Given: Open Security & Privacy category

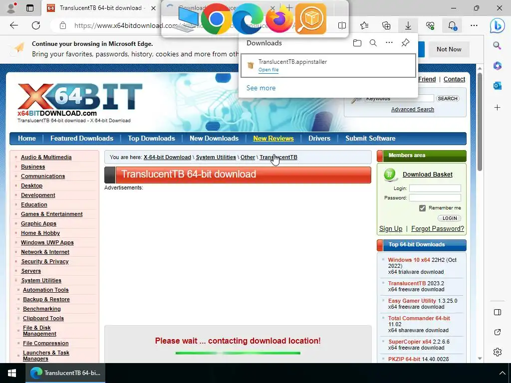Looking at the screenshot, I should pos(45,261).
